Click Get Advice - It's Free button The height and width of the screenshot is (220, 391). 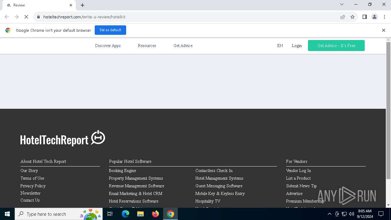click(x=336, y=46)
